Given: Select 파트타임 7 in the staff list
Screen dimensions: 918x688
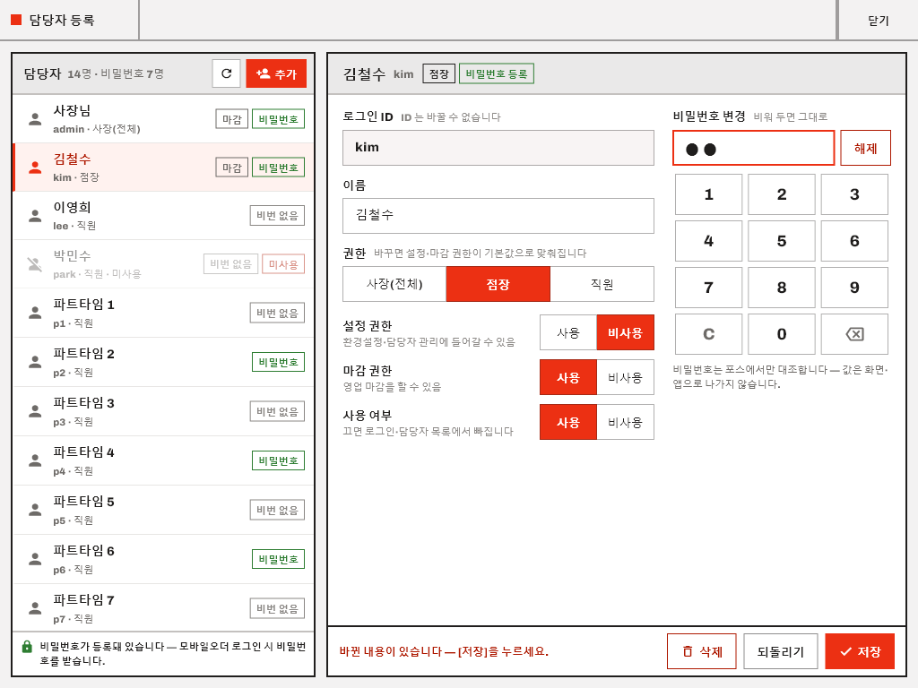Looking at the screenshot, I should click(163, 608).
